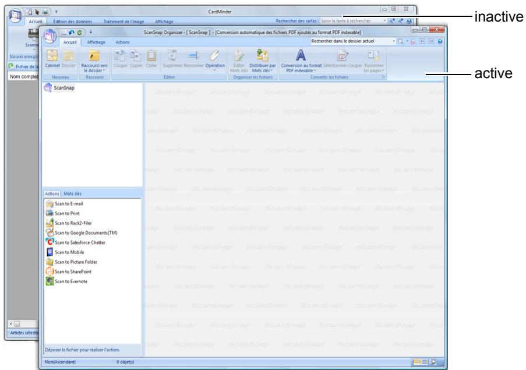Click Scan to Google Documents(TM) action
The image size is (526, 370).
(x=82, y=233)
